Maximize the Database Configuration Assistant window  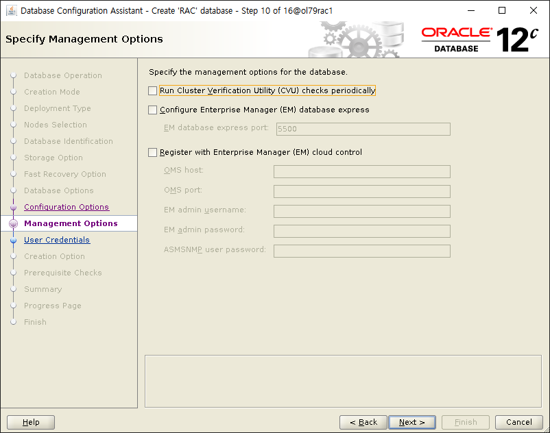[x=502, y=10]
